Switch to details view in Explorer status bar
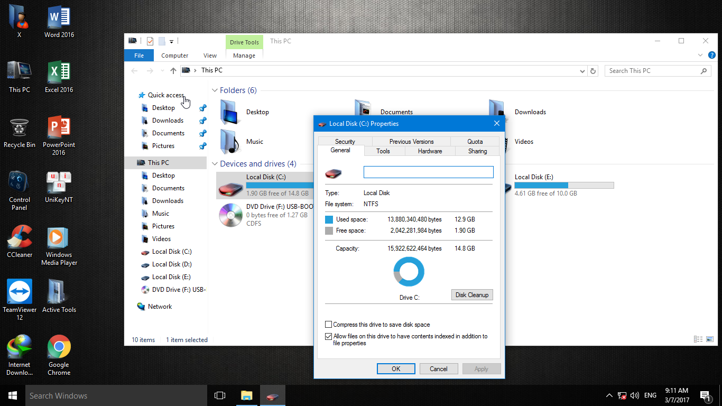The image size is (722, 406). click(x=698, y=339)
